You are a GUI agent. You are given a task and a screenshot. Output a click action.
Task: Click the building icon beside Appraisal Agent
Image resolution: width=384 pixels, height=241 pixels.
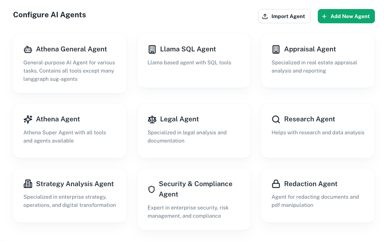pos(276,49)
